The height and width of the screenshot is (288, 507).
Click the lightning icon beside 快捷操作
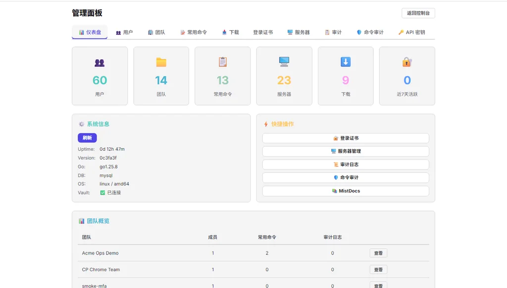click(266, 124)
